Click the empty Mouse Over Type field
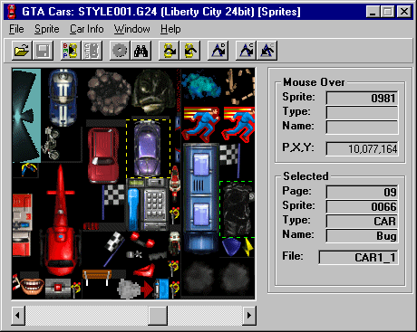 (x=362, y=112)
